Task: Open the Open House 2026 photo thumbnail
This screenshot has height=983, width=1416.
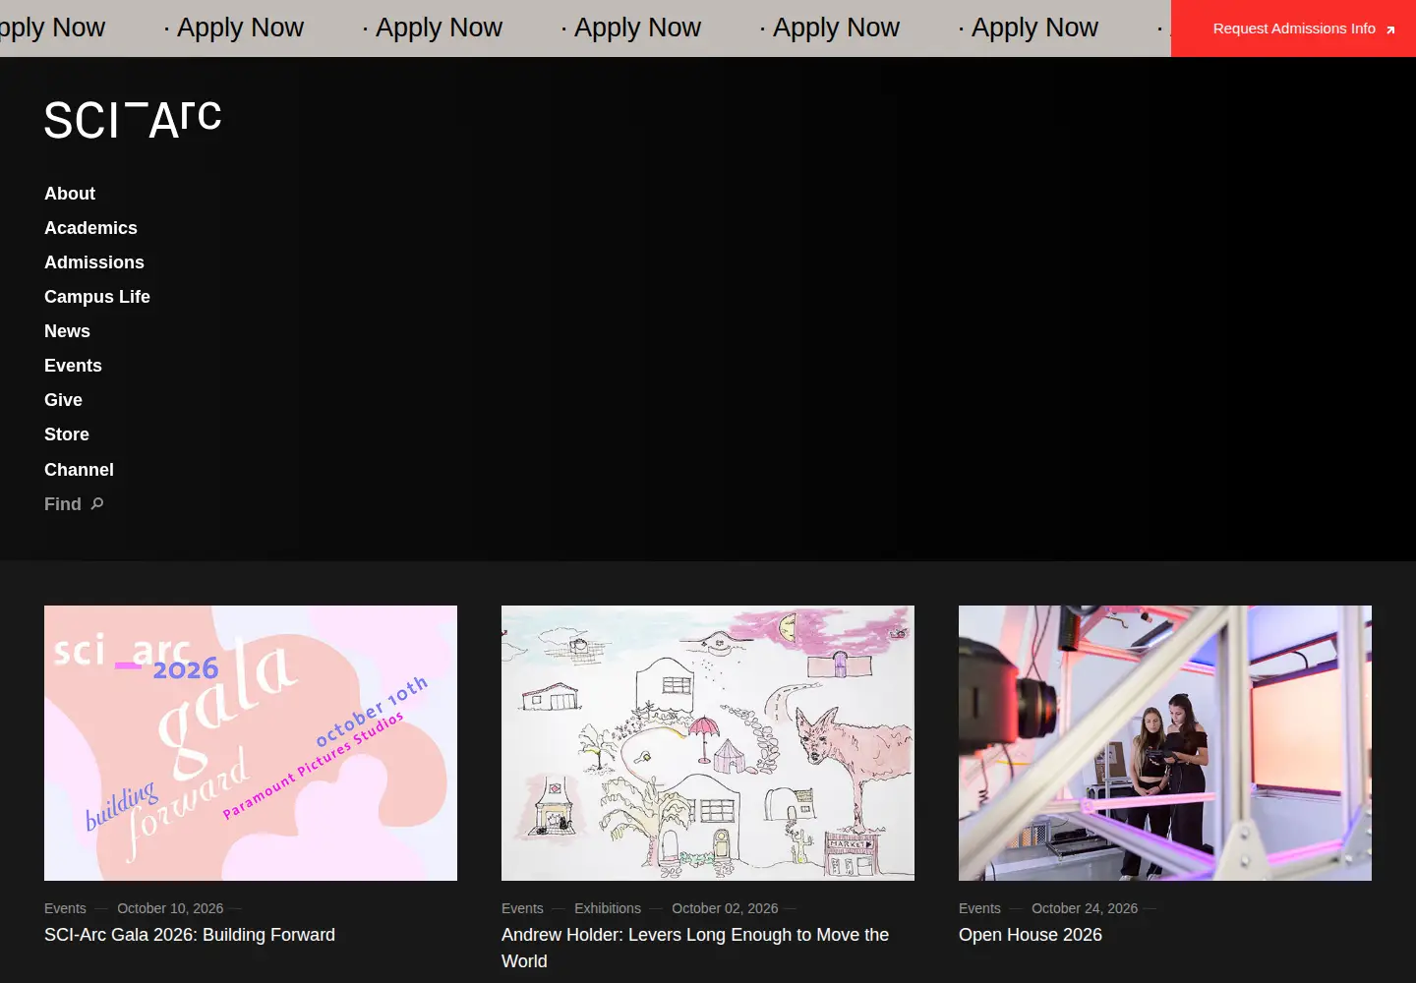Action: tap(1165, 743)
